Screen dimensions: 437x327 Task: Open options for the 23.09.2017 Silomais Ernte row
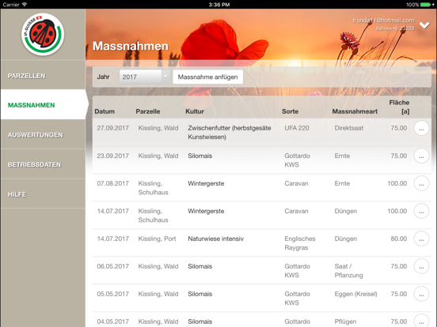click(x=421, y=156)
